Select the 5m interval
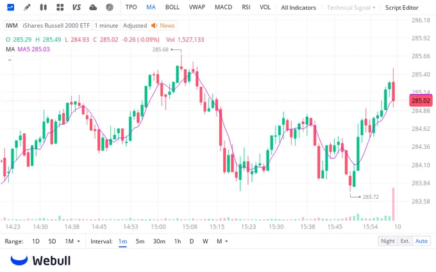The width and height of the screenshot is (436, 272). [140, 241]
